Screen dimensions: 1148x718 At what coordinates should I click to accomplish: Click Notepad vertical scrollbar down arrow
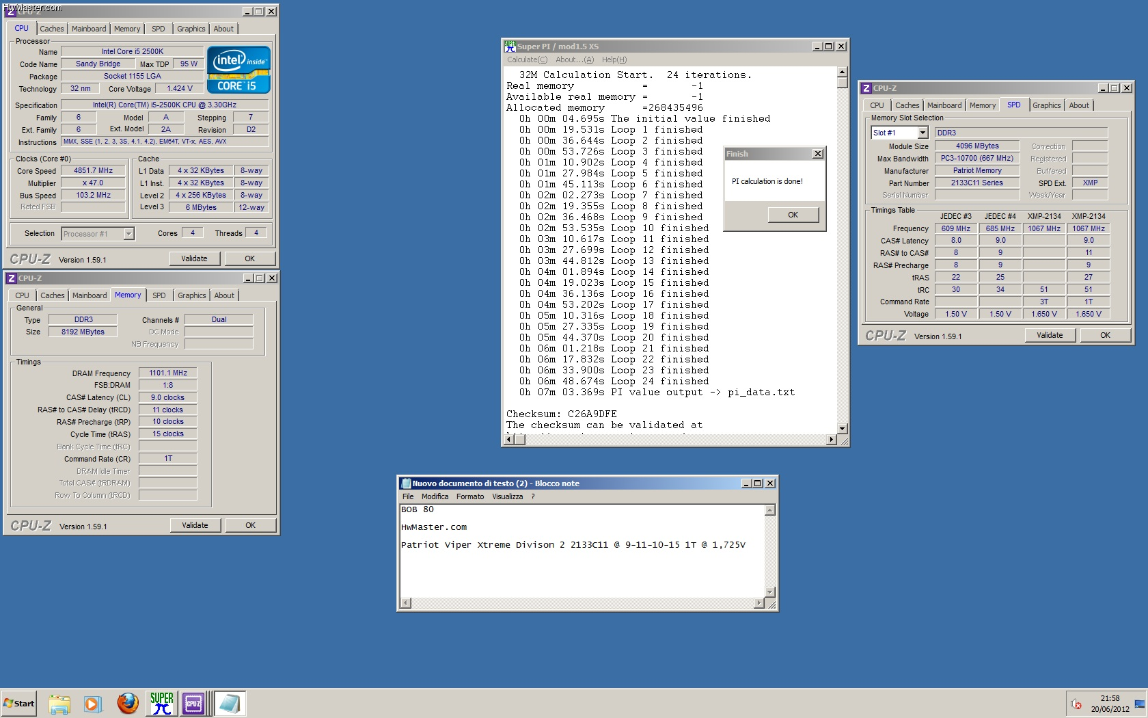click(x=770, y=592)
